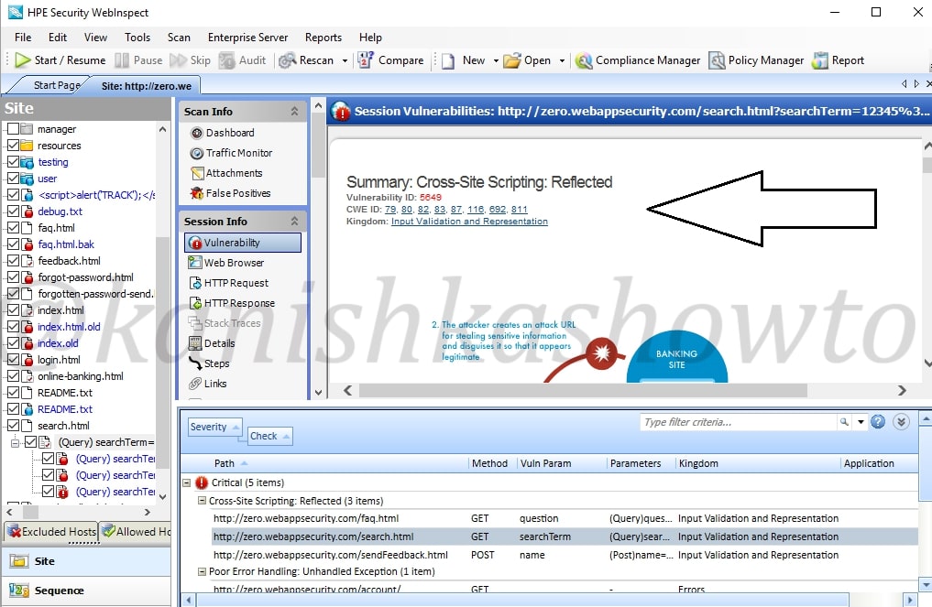This screenshot has height=607, width=932.
Task: Open the Enterprise Server menu
Action: coord(247,38)
